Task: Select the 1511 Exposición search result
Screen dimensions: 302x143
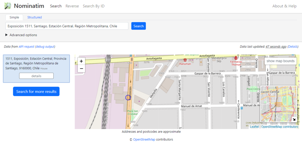Action: pos(36,69)
